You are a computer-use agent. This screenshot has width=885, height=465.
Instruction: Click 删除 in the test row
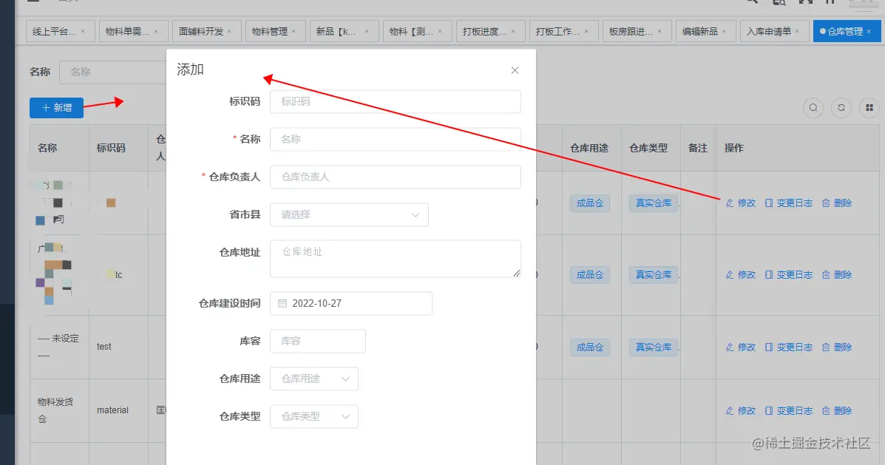[x=837, y=347]
